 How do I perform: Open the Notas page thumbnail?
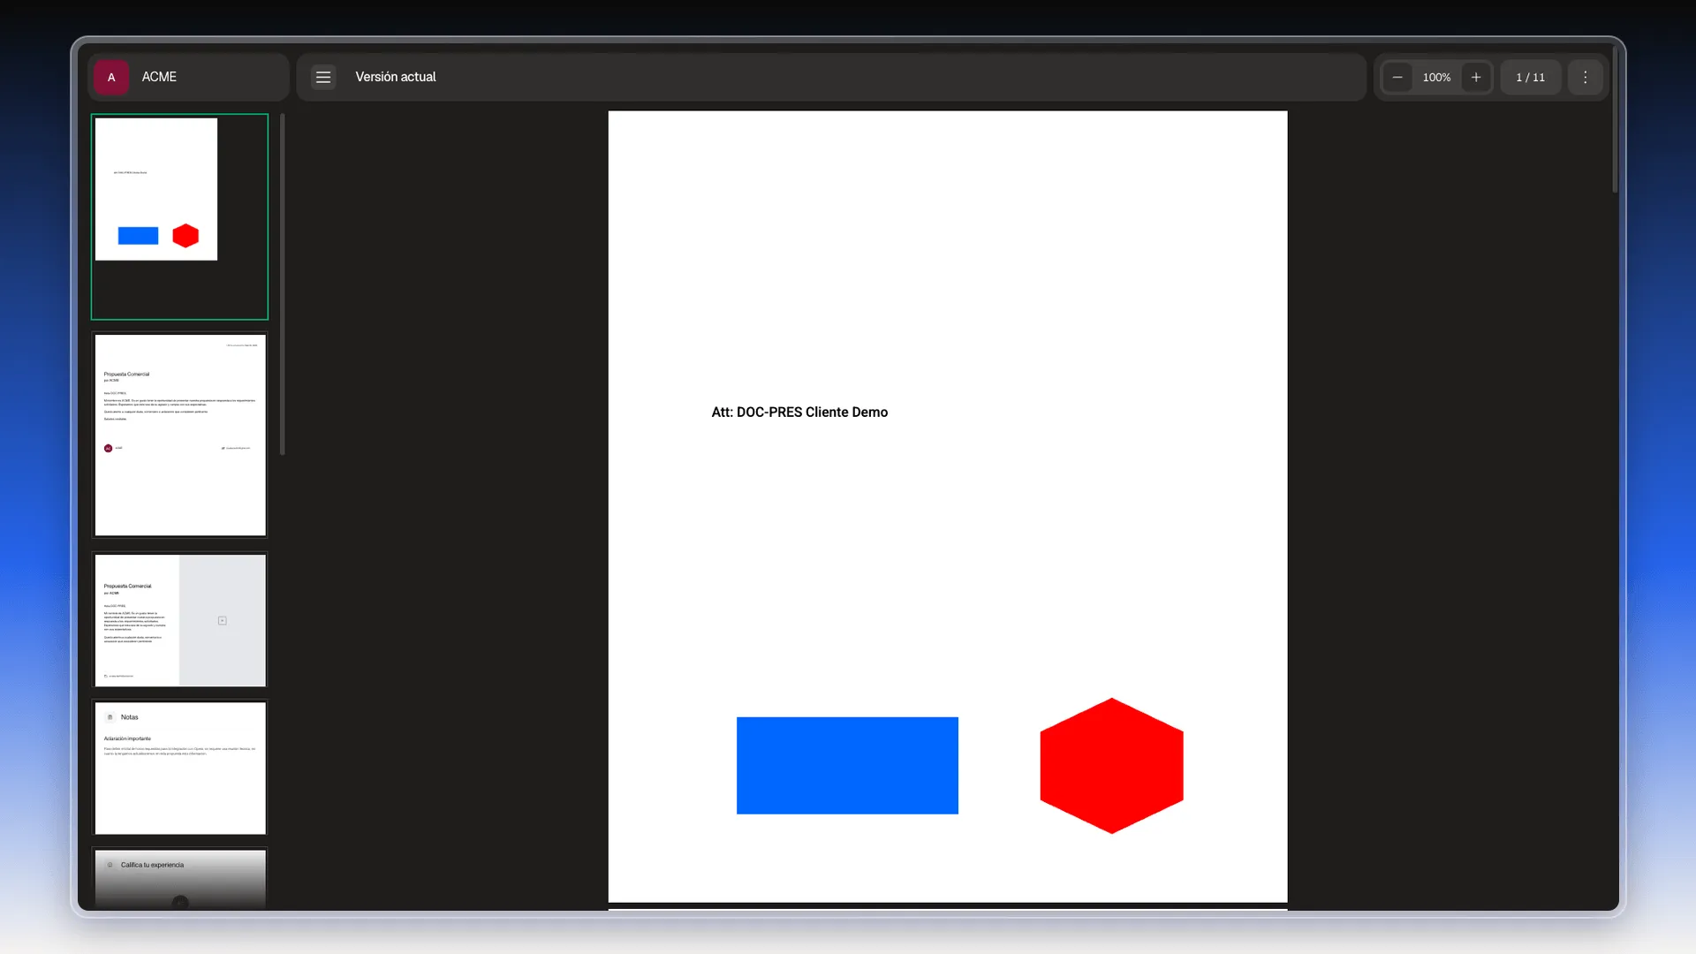pos(180,768)
